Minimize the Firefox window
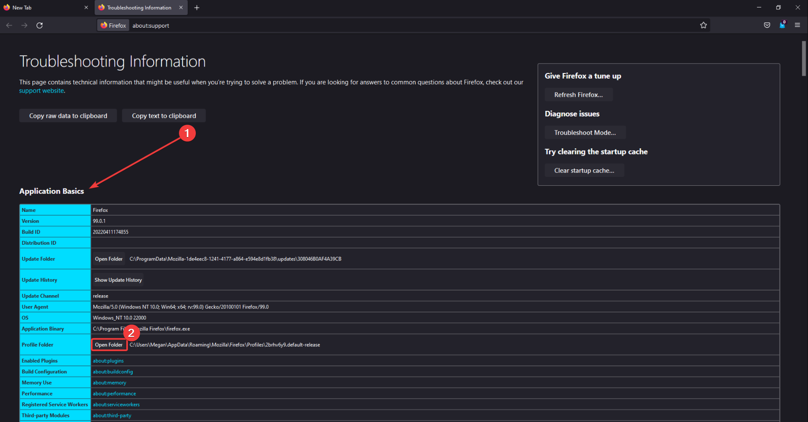The height and width of the screenshot is (422, 808). click(759, 7)
